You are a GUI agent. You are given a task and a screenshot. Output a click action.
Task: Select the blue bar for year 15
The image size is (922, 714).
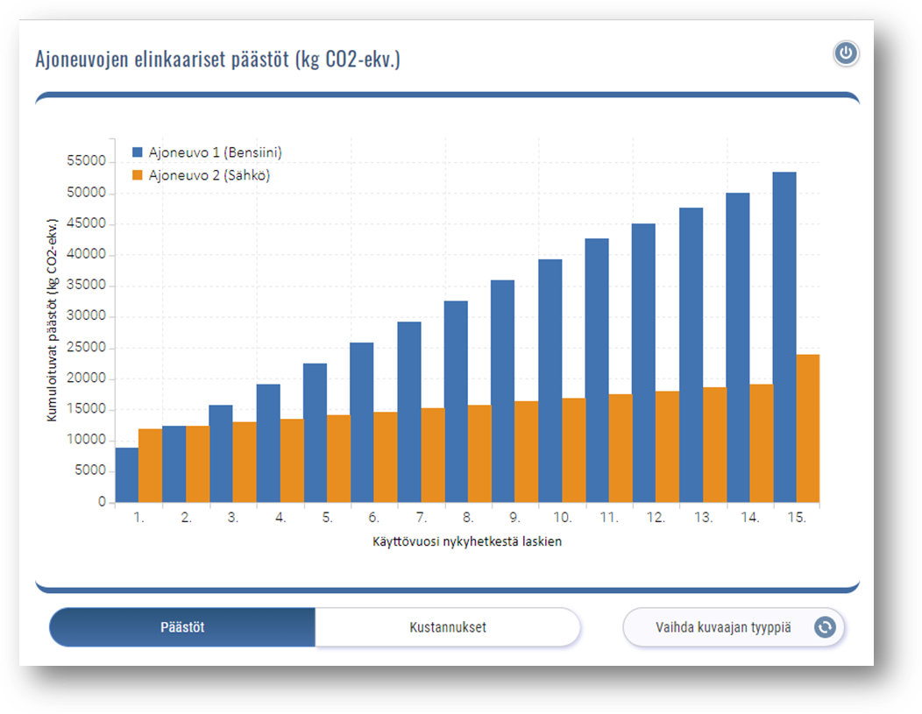[784, 337]
